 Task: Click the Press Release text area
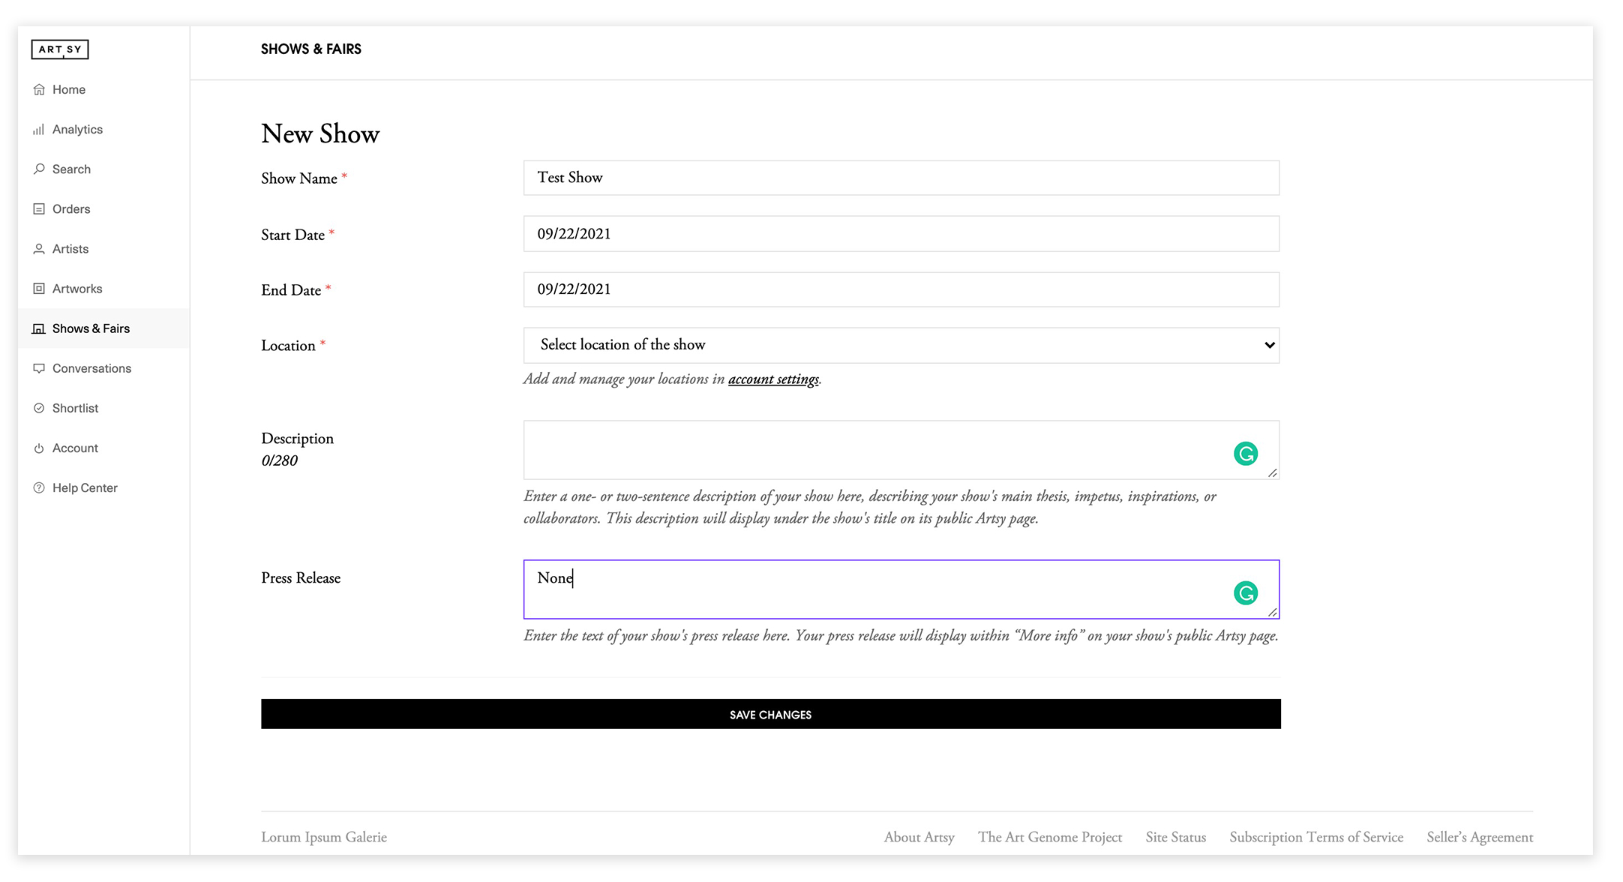(x=900, y=589)
